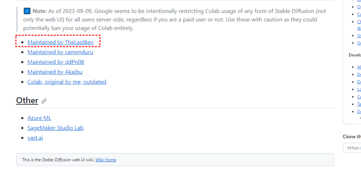Screen dimensions: 361x180
Task: Open truncated 'AP' link under Developers sidebar
Action: point(359,67)
